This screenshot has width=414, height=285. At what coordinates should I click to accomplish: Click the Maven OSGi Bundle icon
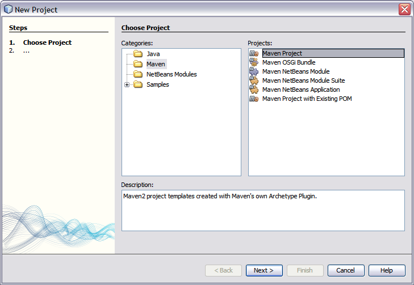click(x=254, y=62)
